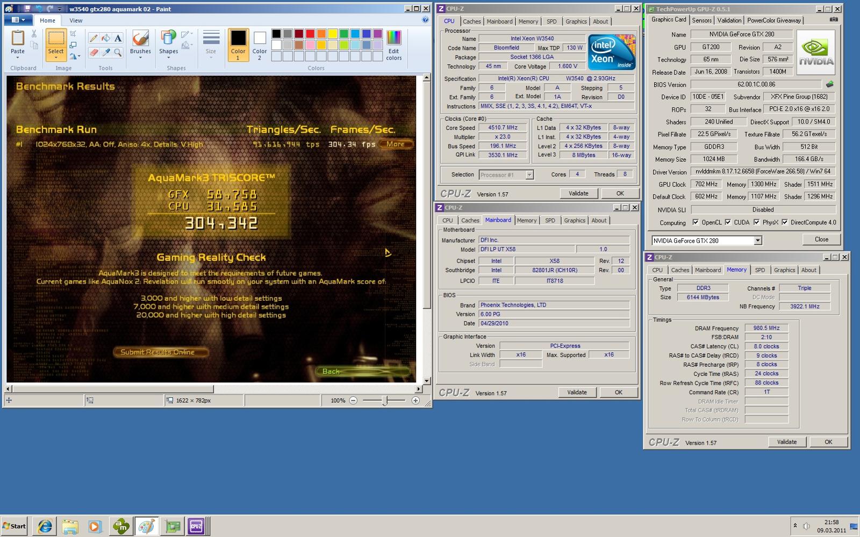Expand the Select dropdown arrow

[56, 57]
